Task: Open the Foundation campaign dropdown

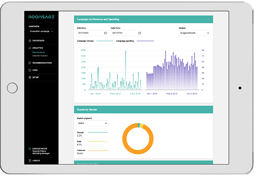Action: pos(41,31)
